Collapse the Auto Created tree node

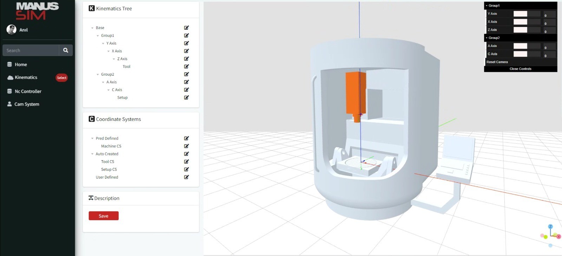[92, 154]
